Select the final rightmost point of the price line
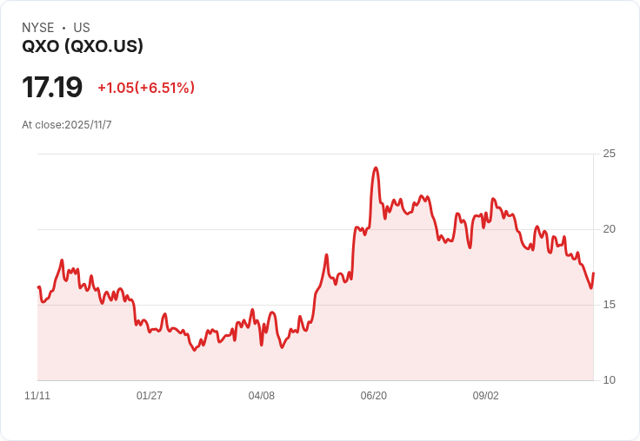This screenshot has width=640, height=441. point(593,273)
